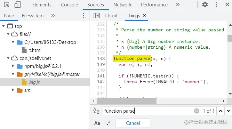The width and height of the screenshot is (232, 129).
Task: Close the big.js file tab
Action: (x=144, y=15)
